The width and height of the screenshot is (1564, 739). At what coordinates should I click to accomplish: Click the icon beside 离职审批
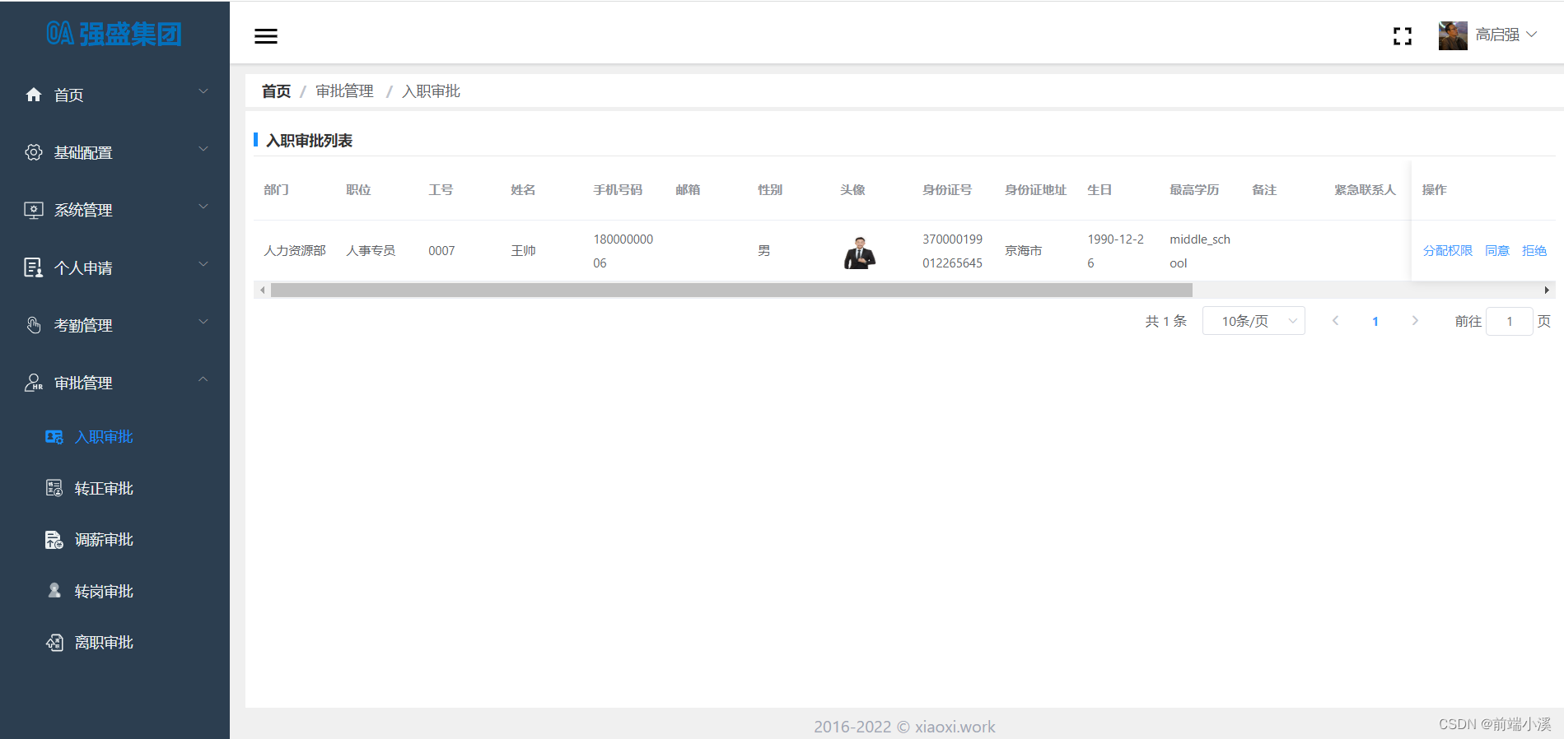(54, 643)
